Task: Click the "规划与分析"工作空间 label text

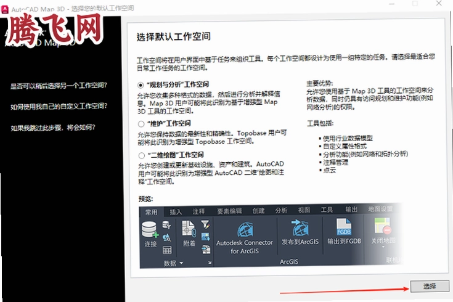Action: (178, 84)
